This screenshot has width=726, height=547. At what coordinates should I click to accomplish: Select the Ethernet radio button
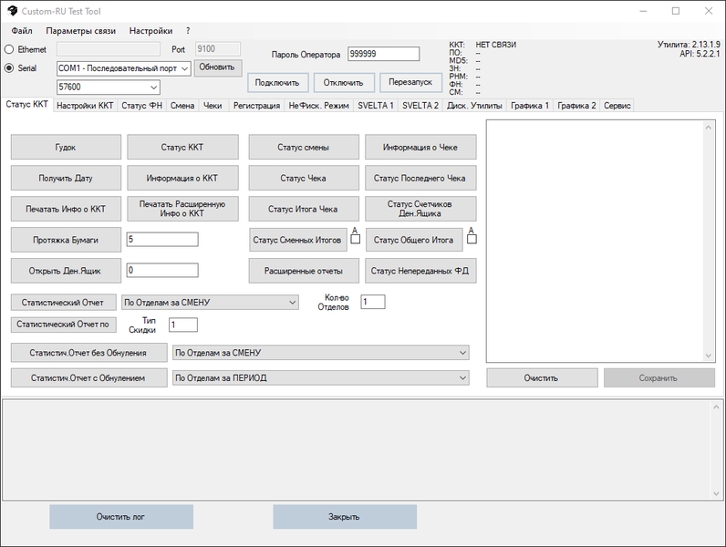[x=9, y=49]
